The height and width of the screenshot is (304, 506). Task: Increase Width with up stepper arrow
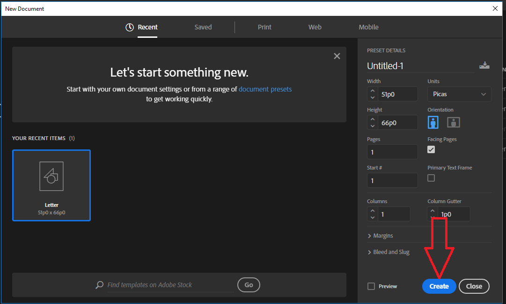pyautogui.click(x=373, y=91)
